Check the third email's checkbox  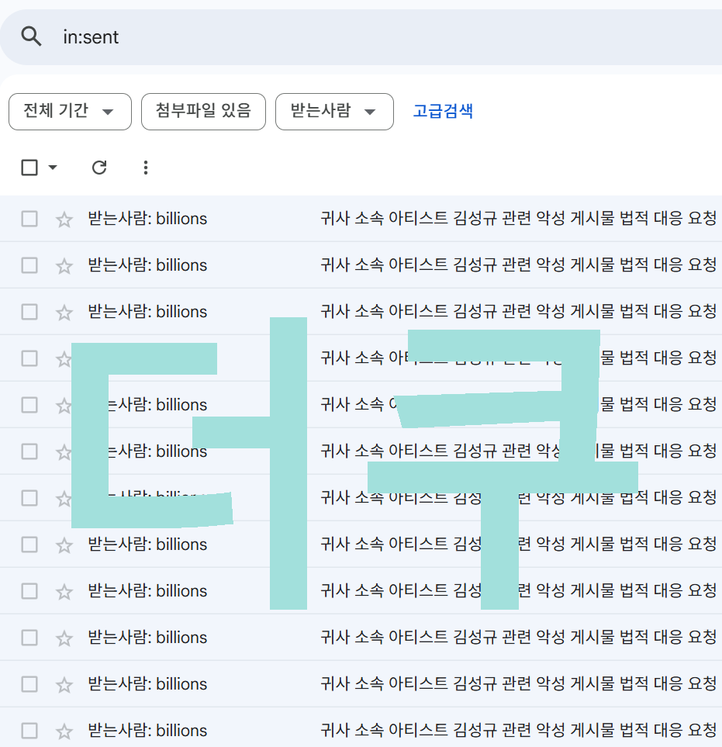coord(29,312)
